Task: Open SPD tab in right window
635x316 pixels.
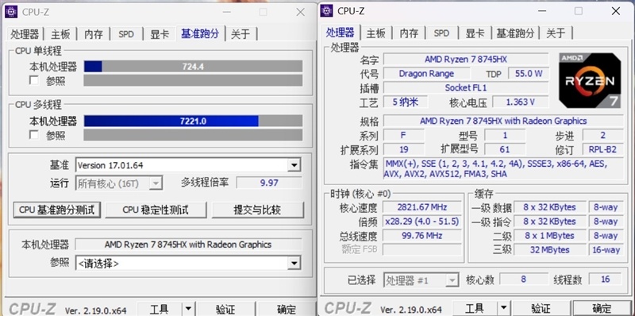Action: tap(441, 33)
